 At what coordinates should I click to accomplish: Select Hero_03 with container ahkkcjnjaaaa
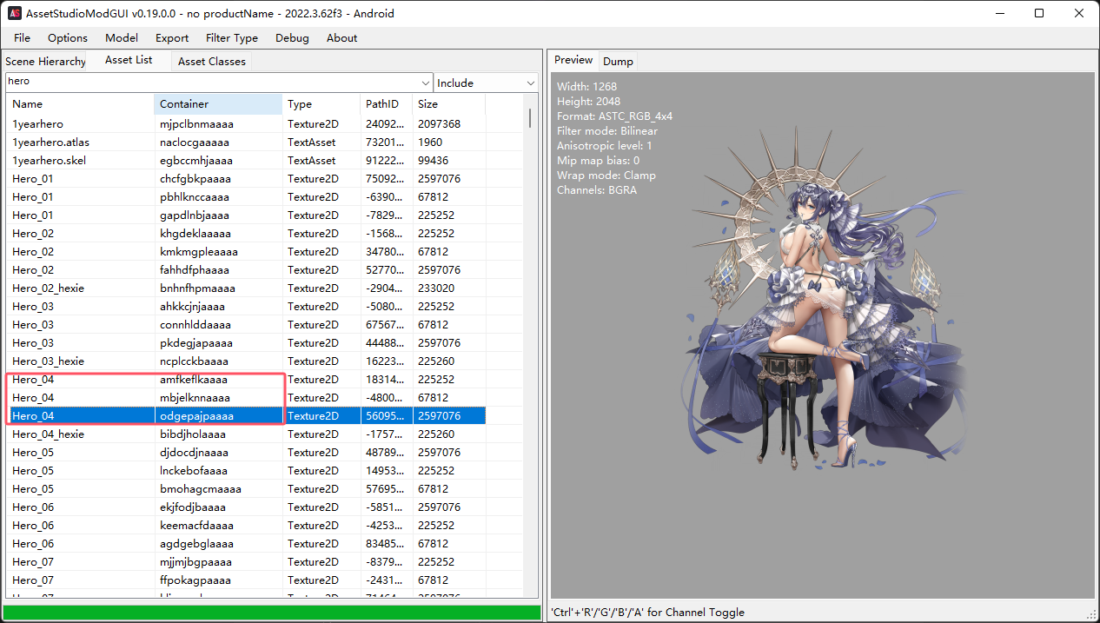(x=246, y=307)
